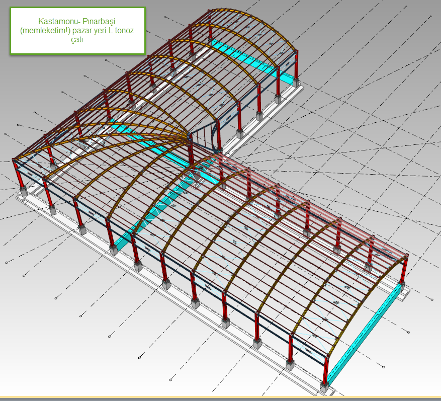Click the word 'çatı' in the caption box
The image size is (441, 401).
tap(77, 40)
